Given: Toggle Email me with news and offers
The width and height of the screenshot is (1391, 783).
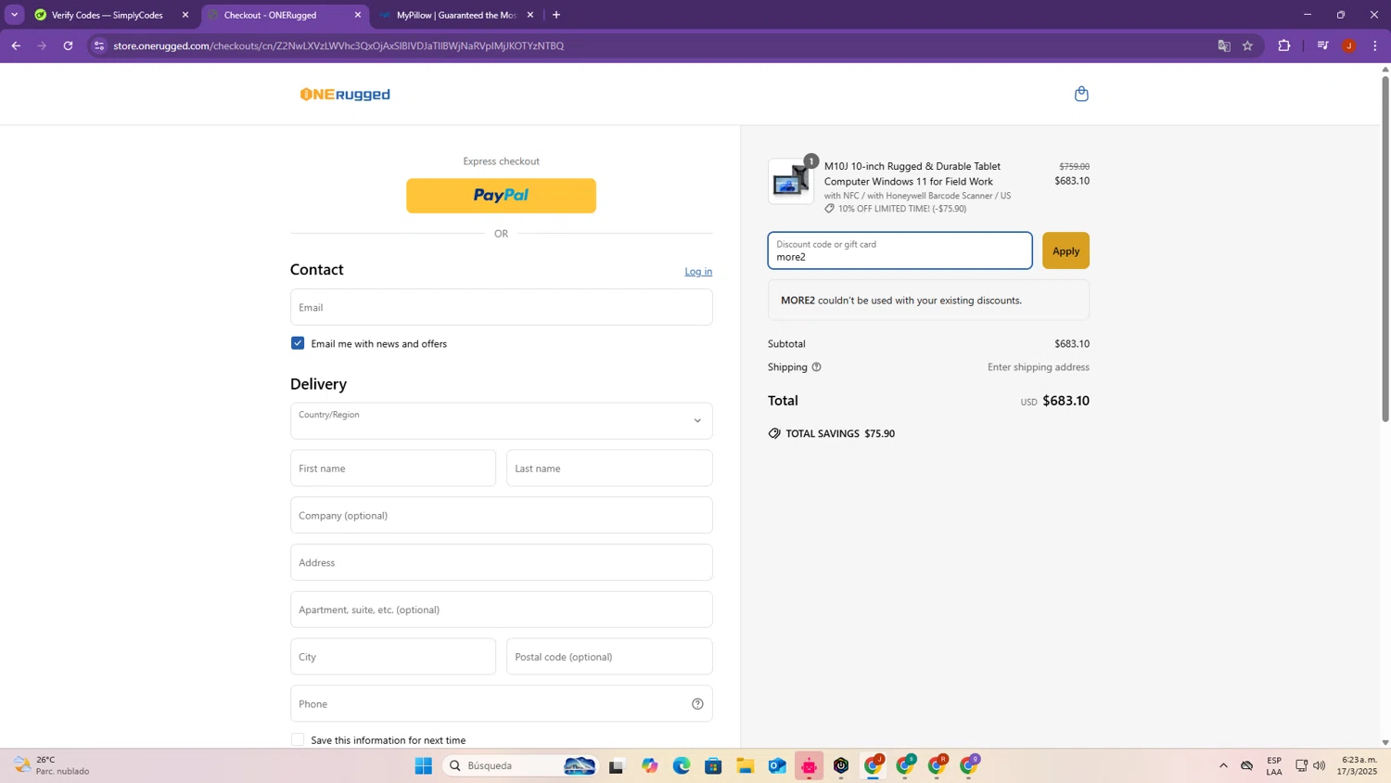Looking at the screenshot, I should [x=298, y=343].
